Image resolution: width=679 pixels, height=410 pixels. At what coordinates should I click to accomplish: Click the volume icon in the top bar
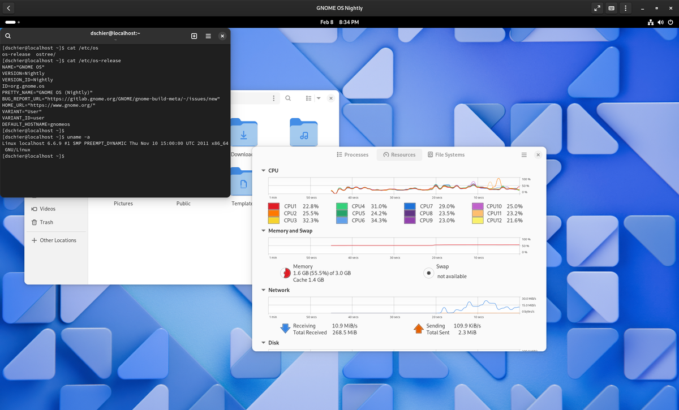(x=660, y=22)
